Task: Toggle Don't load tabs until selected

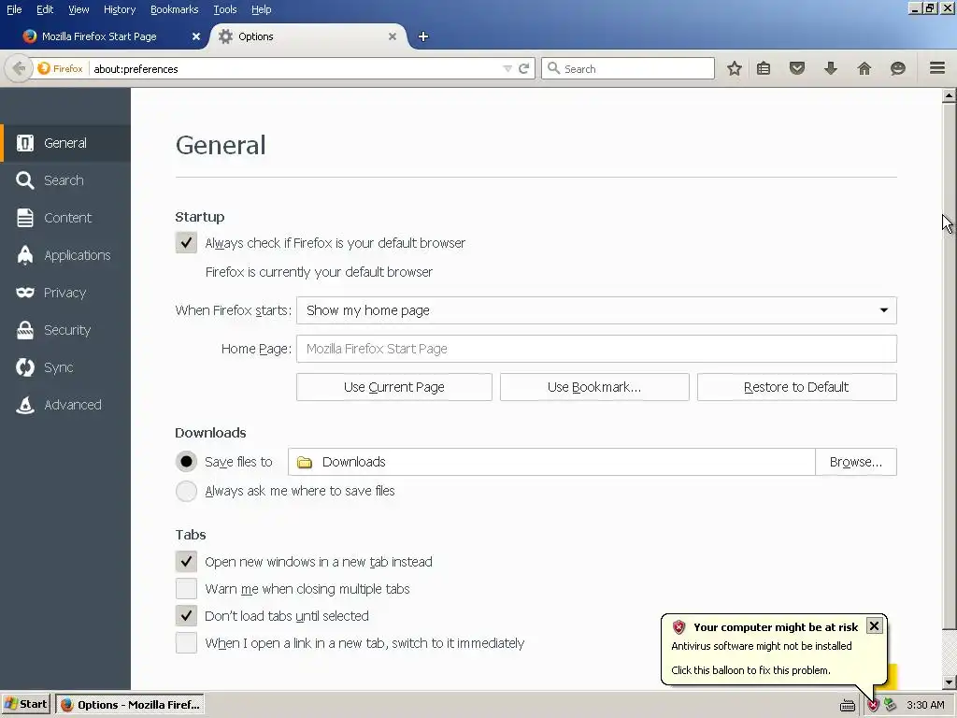Action: click(x=186, y=615)
